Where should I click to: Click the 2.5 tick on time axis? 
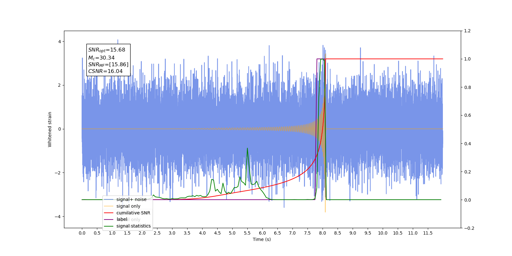tap(157, 233)
